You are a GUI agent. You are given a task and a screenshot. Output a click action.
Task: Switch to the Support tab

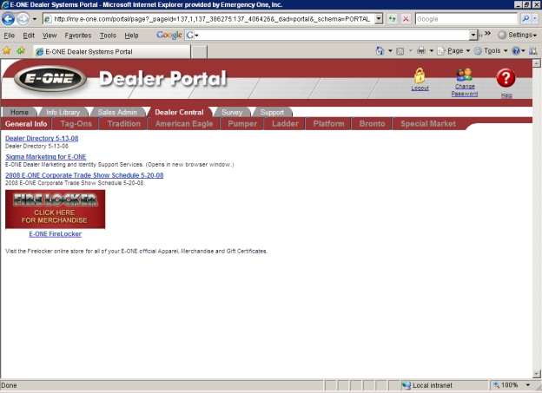coord(272,112)
